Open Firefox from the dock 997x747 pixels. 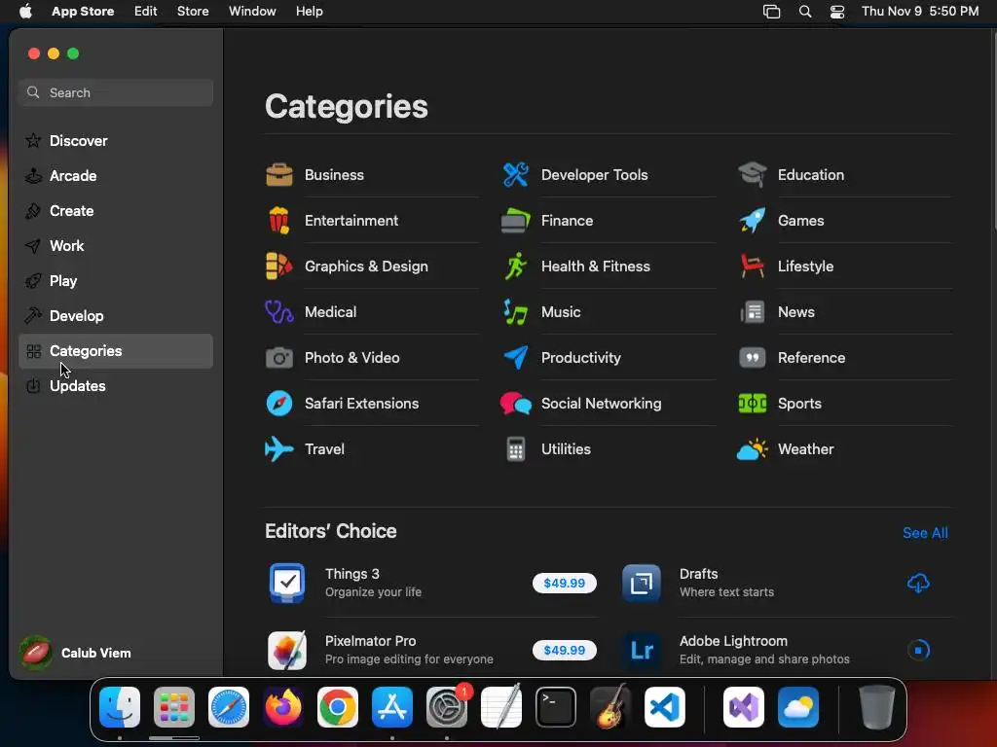pyautogui.click(x=283, y=707)
